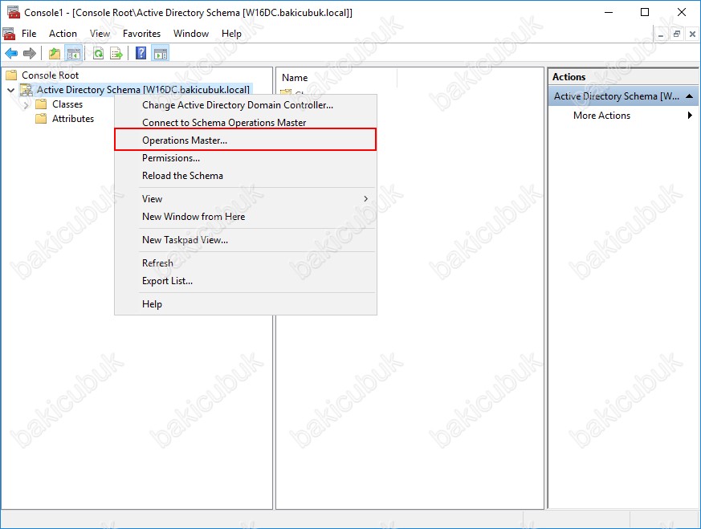The image size is (701, 529).
Task: Select the Classes tree item
Action: 67,104
